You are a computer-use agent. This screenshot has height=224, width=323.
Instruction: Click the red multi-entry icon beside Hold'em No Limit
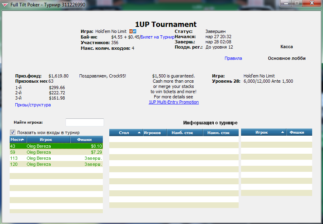[x=131, y=31]
